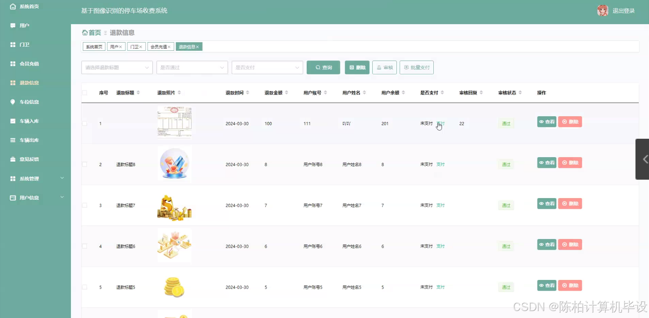Click the 审核 button

[x=385, y=68]
